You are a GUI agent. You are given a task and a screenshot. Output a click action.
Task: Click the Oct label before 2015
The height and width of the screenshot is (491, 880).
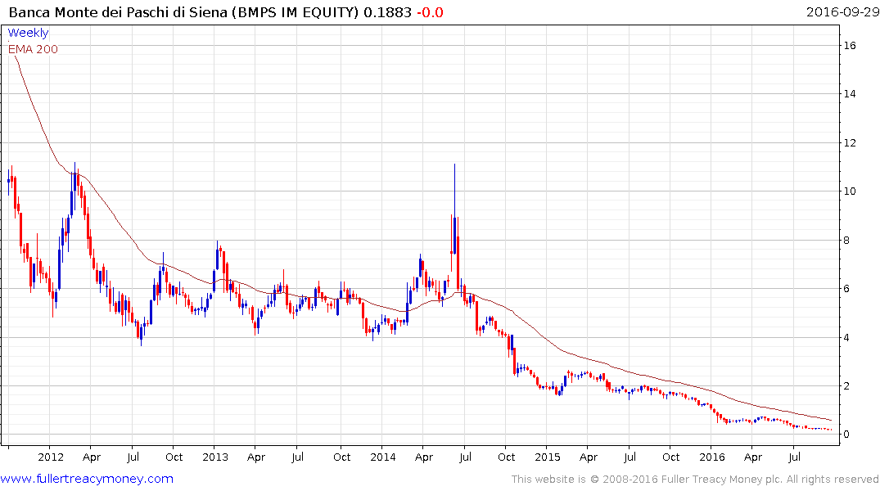(x=506, y=457)
